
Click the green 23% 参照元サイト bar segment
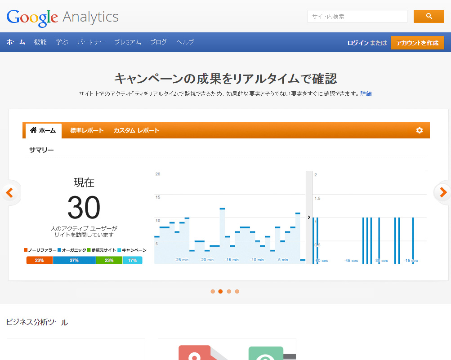[109, 260]
